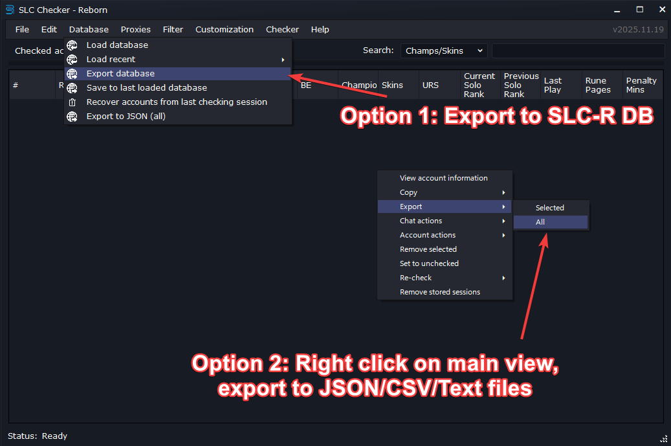The image size is (671, 446).
Task: Click the resize grip in the status bar corner
Action: click(663, 438)
